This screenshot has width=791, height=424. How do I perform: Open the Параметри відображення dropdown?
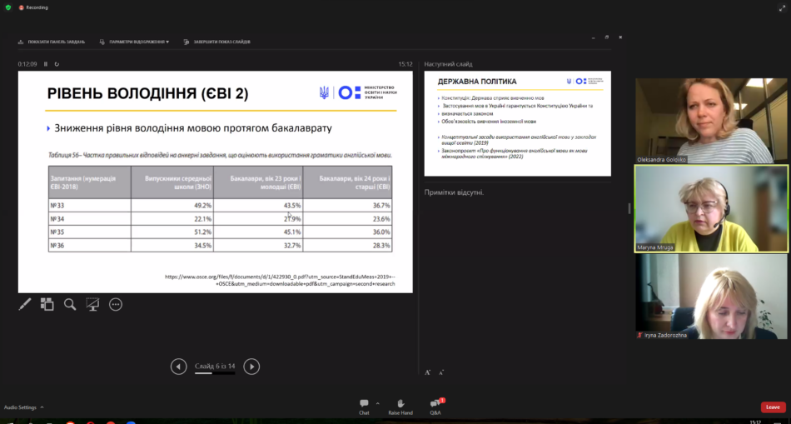(134, 42)
